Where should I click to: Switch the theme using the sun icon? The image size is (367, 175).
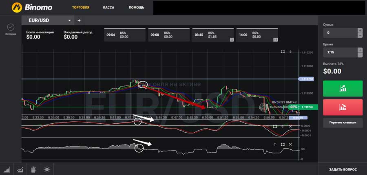coord(47,169)
